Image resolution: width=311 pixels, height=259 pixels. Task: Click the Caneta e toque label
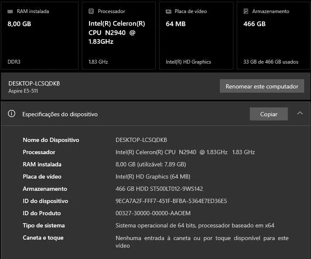point(43,238)
